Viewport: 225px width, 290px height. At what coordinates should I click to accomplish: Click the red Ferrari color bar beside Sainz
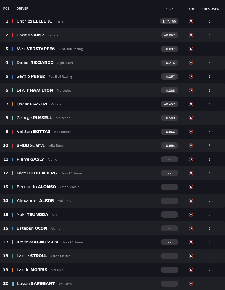point(12,35)
